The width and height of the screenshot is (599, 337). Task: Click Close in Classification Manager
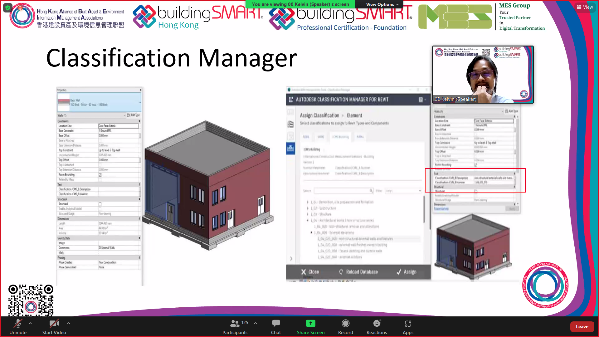(310, 272)
